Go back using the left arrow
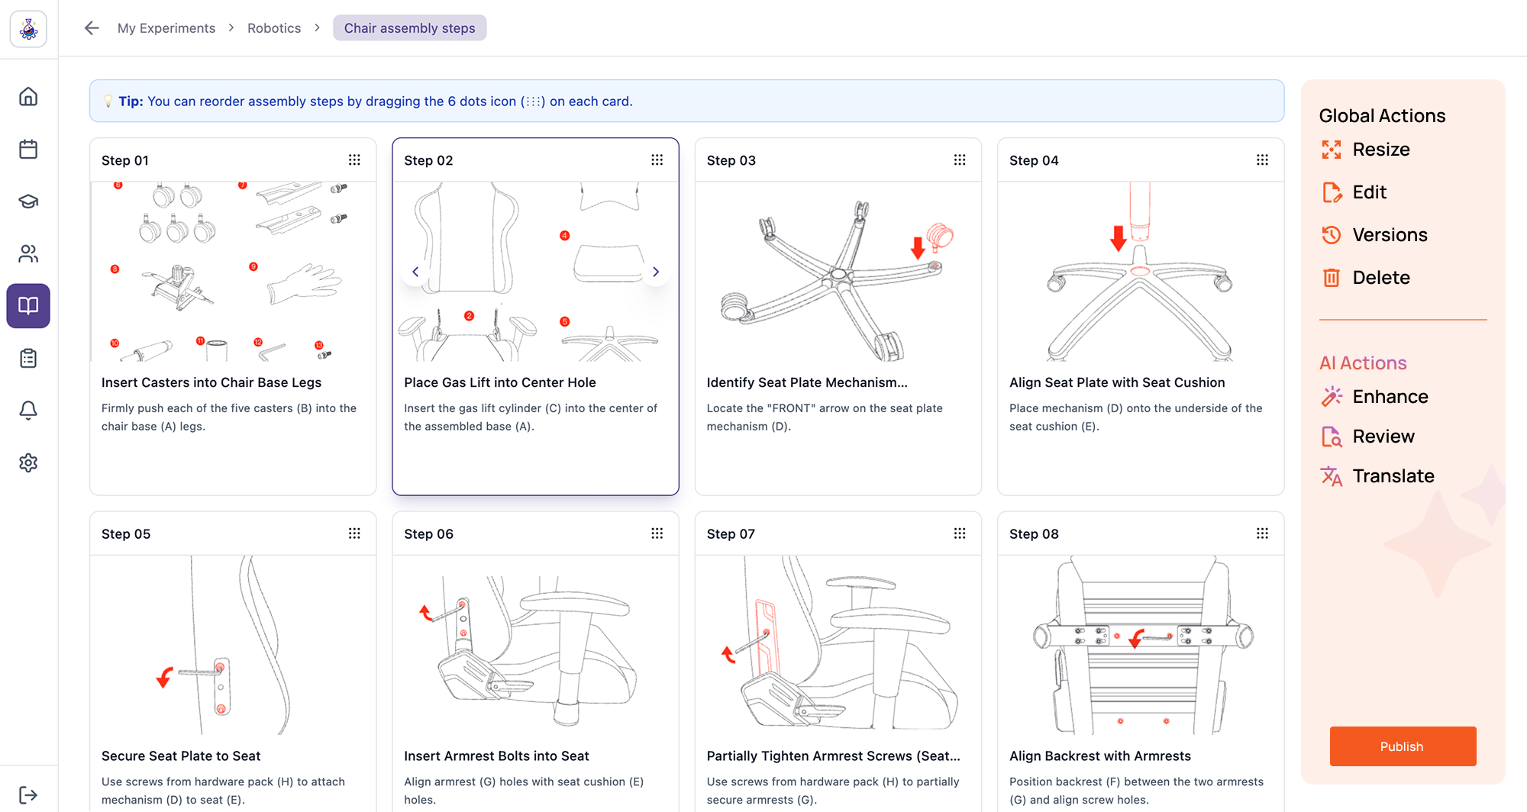The height and width of the screenshot is (812, 1527). 92,28
